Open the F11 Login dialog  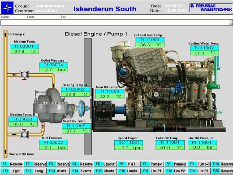(x=12, y=171)
